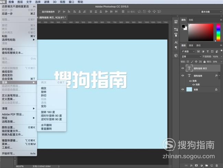This screenshot has width=223, height=168.
Task: Click the add layer style fx icon
Action: (x=191, y=166)
